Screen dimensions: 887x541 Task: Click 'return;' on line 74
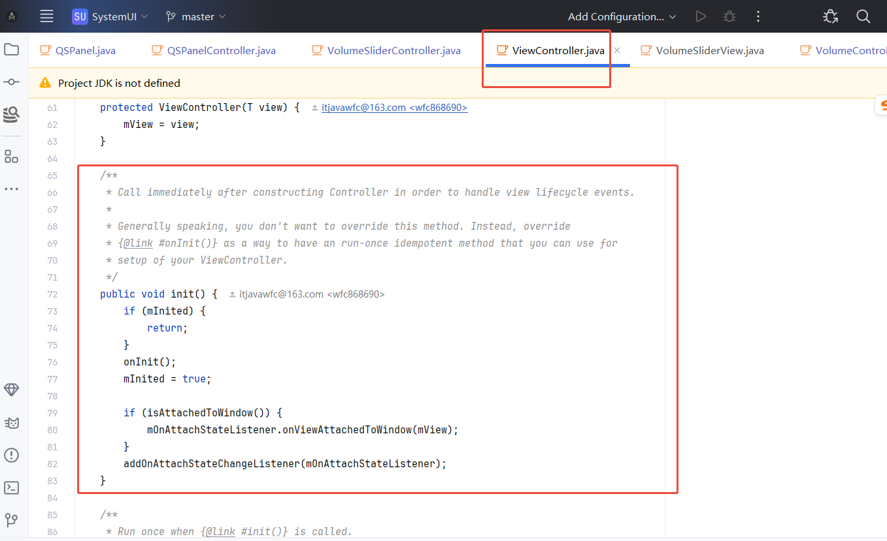click(x=167, y=328)
